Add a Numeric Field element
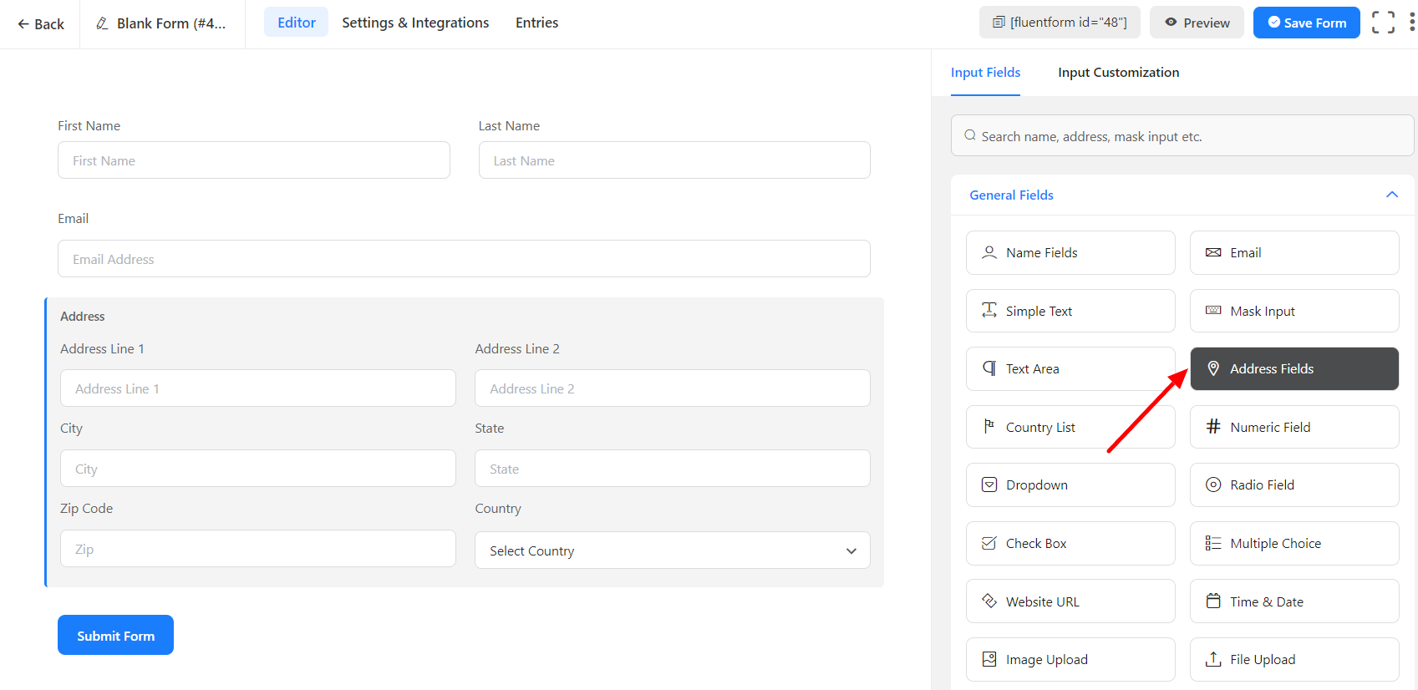The height and width of the screenshot is (690, 1418). [x=1293, y=427]
